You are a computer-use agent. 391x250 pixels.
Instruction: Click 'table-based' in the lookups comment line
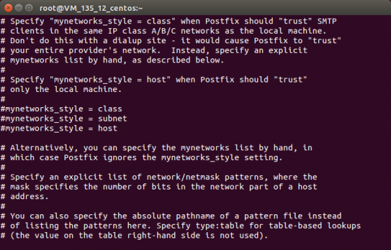(x=295, y=226)
